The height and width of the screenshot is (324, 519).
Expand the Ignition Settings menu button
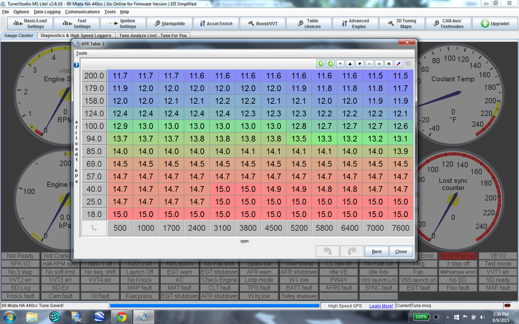(123, 23)
